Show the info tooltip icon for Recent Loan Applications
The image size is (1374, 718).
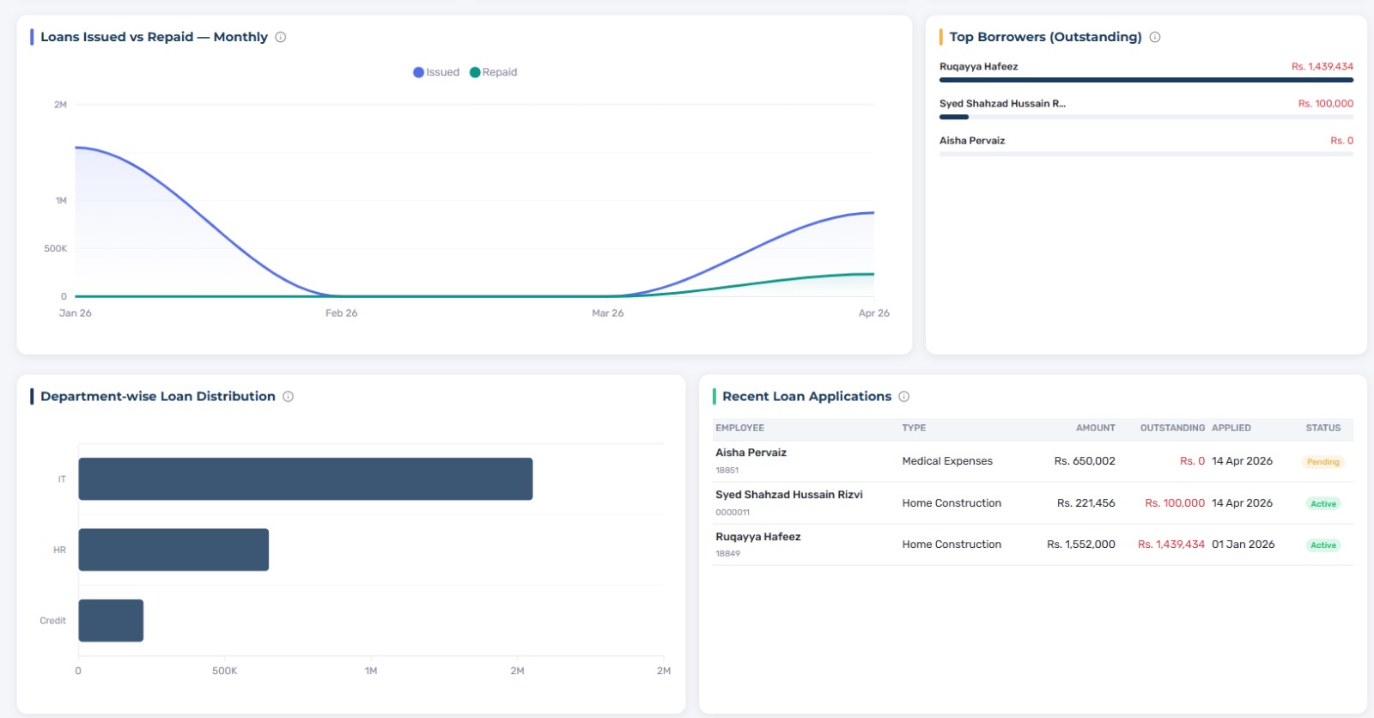(904, 397)
